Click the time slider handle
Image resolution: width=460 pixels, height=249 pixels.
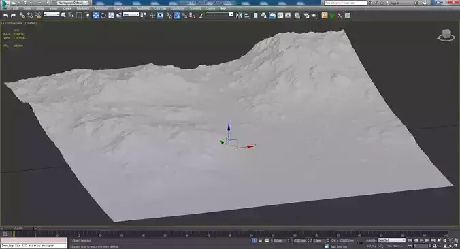tap(18, 228)
